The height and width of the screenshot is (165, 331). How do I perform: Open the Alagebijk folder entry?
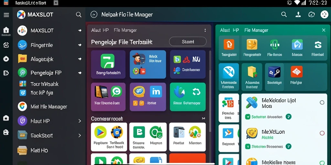(49, 59)
